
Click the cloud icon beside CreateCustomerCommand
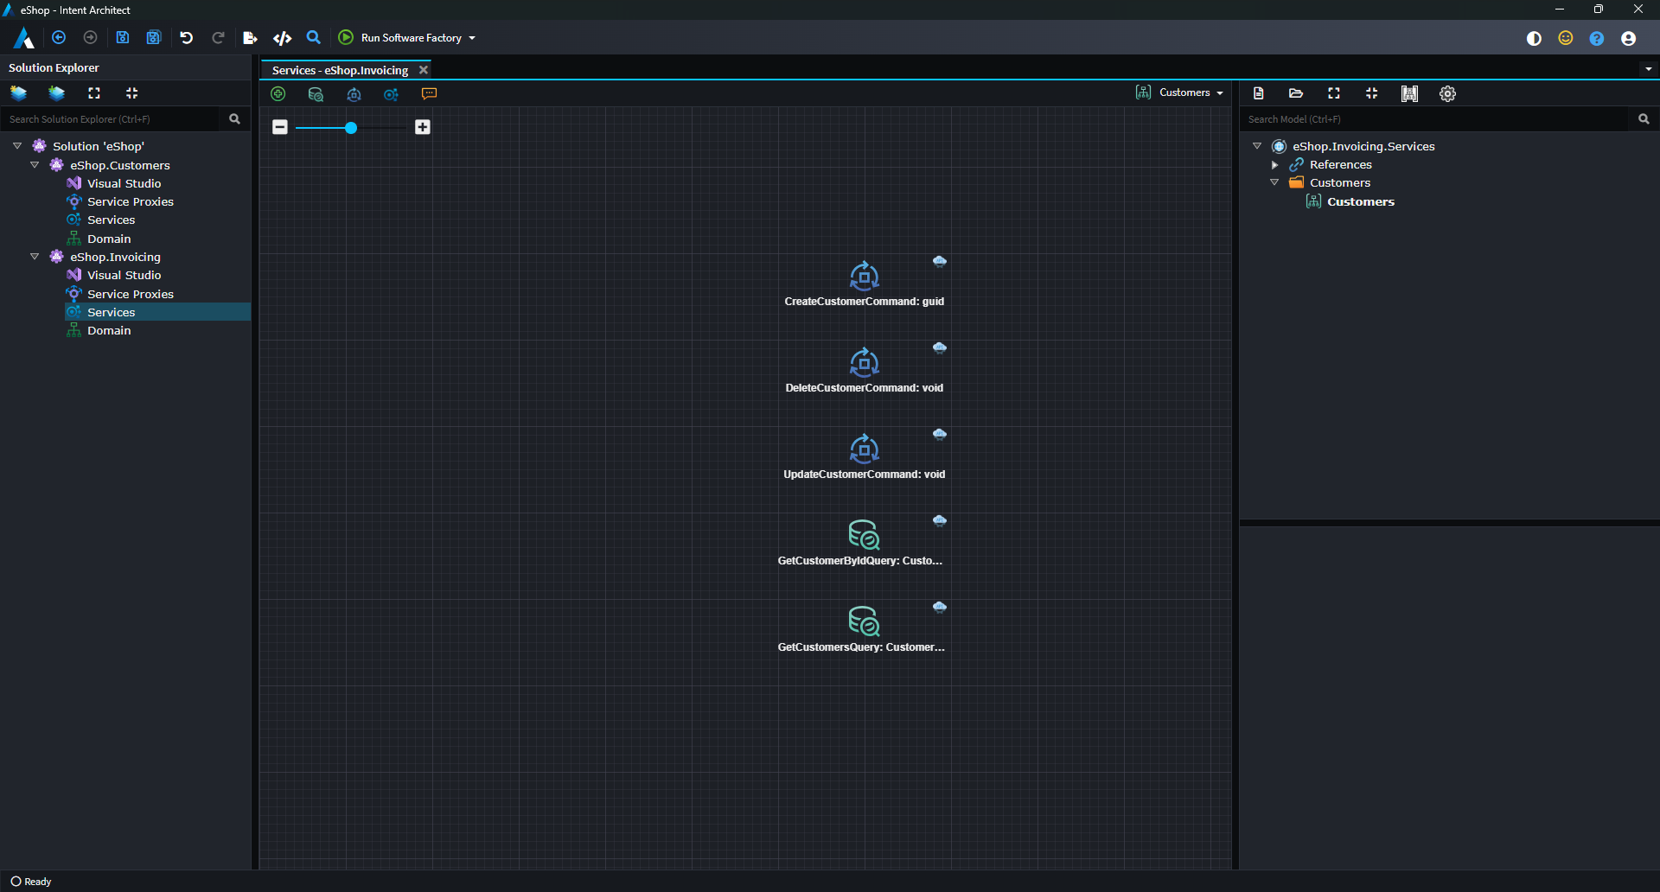[x=940, y=261]
